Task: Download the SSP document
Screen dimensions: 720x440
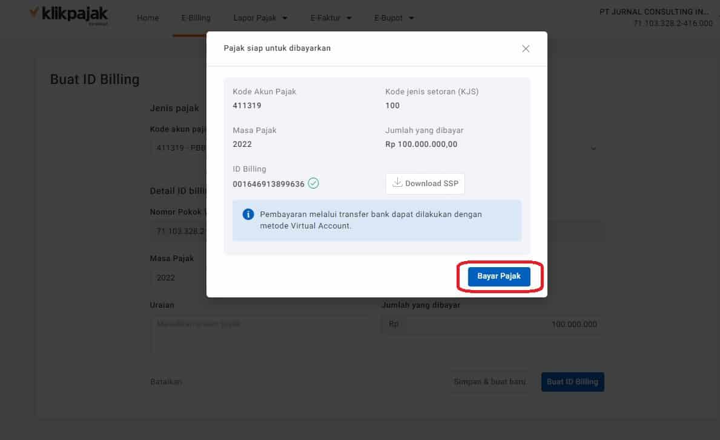Action: [425, 183]
